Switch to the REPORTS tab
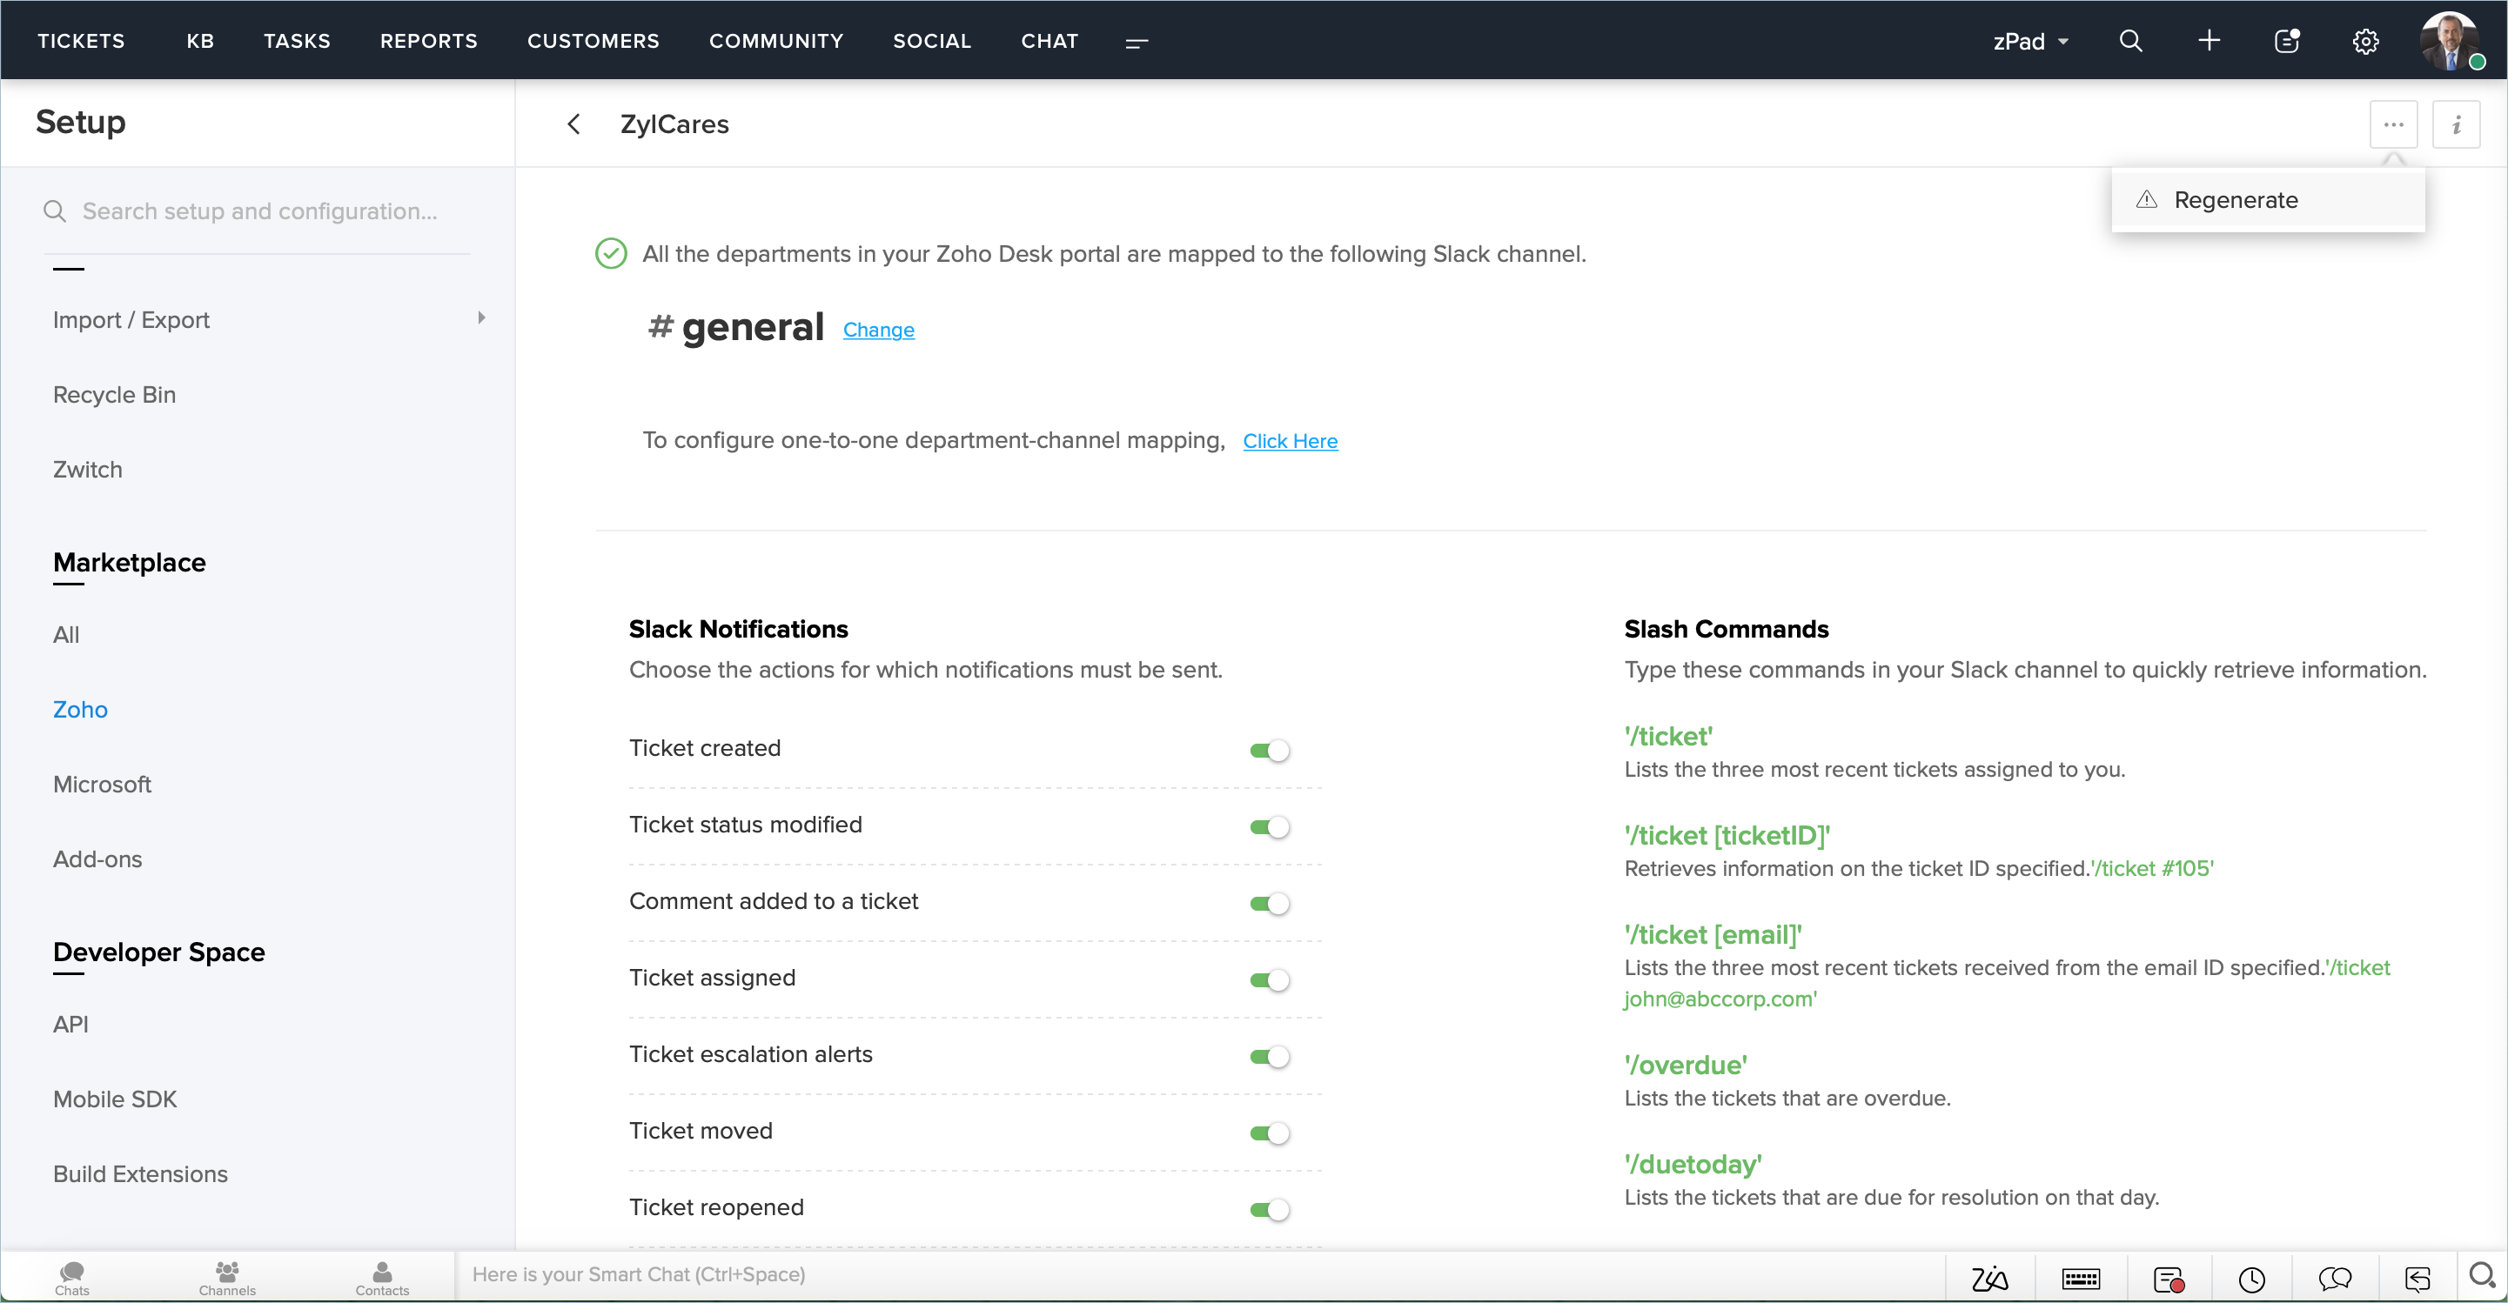2508x1303 pixels. click(428, 41)
